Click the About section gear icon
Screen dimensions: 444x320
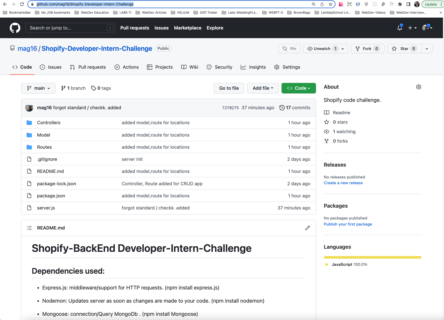[418, 87]
